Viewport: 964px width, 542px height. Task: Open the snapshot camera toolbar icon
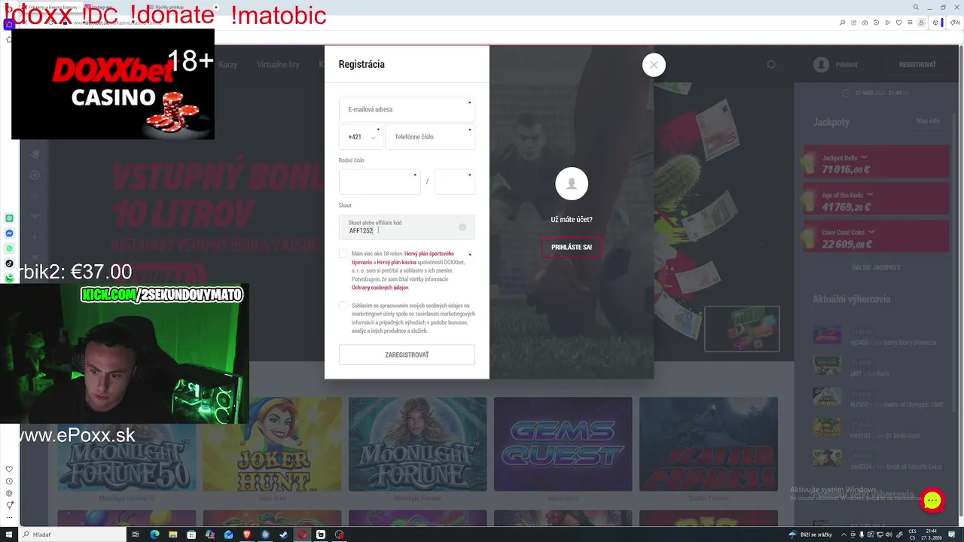865,23
